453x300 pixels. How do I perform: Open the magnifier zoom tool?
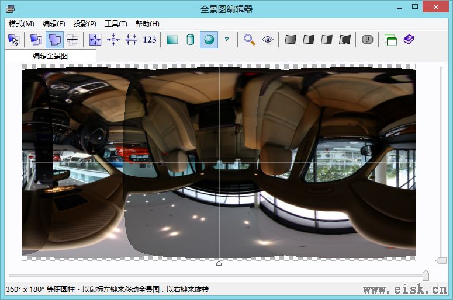250,40
